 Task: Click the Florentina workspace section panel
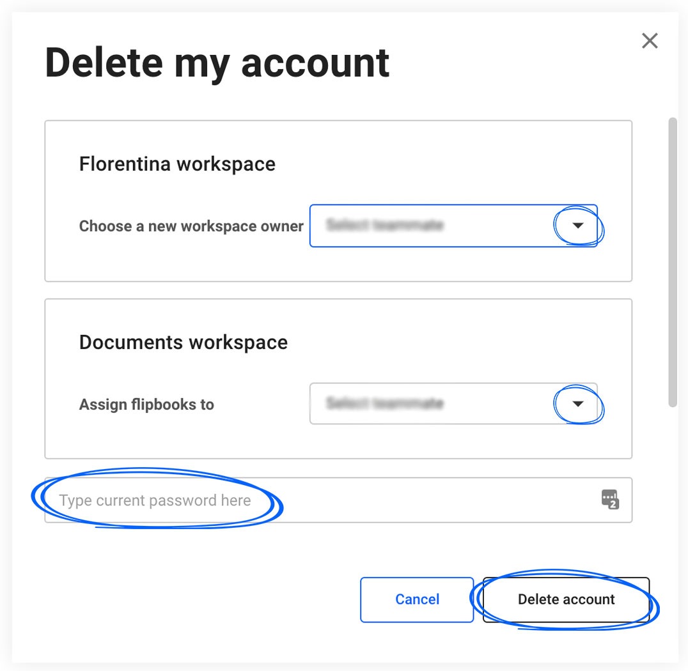(x=338, y=199)
